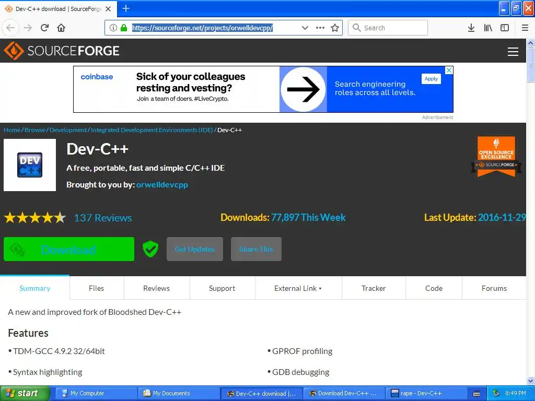Click Get Updates button
This screenshot has width=535, height=401.
(194, 249)
